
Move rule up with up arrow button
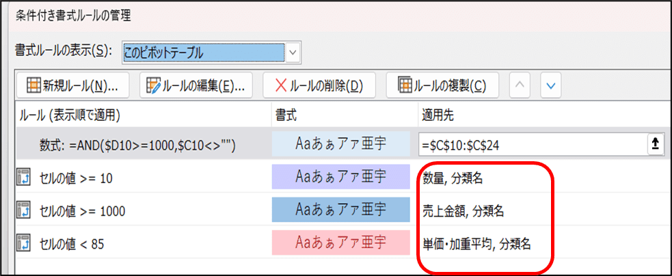tap(520, 85)
